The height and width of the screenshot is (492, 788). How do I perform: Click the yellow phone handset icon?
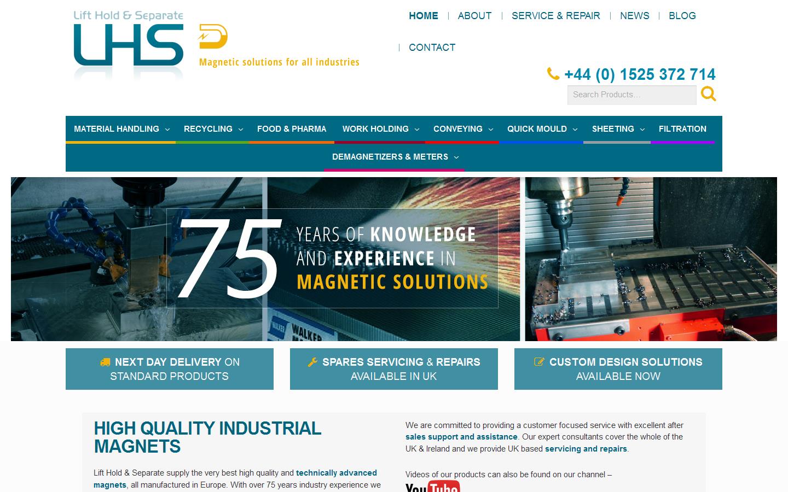553,74
